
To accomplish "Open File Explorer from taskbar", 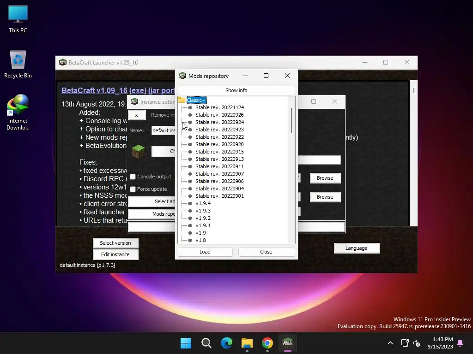I will tap(247, 343).
